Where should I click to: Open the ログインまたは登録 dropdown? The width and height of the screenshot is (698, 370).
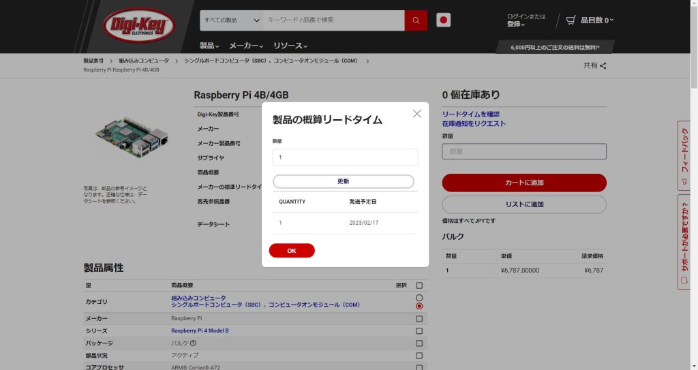click(526, 20)
